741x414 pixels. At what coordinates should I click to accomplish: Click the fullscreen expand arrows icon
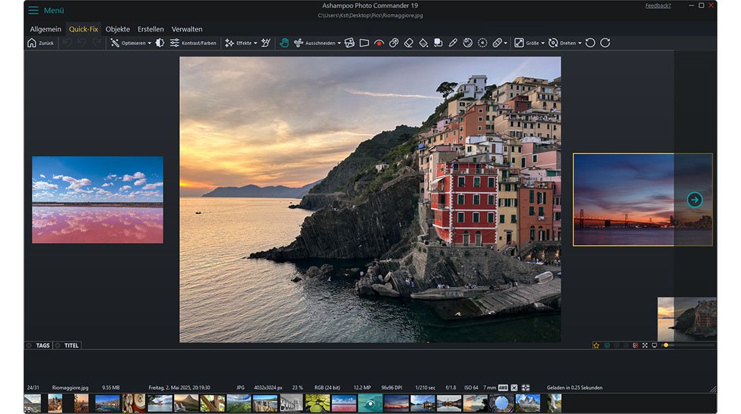pyautogui.click(x=645, y=345)
